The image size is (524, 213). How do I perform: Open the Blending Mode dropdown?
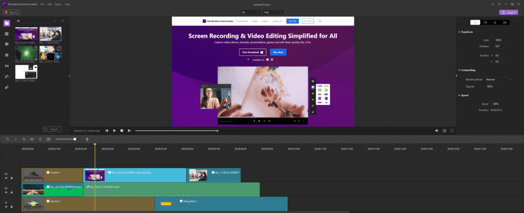[x=498, y=79]
